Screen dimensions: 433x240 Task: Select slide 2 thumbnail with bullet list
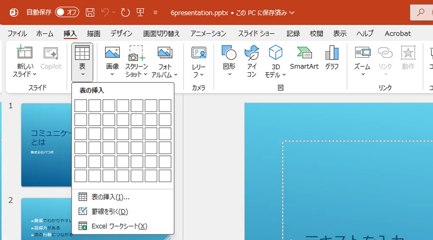pos(46,219)
